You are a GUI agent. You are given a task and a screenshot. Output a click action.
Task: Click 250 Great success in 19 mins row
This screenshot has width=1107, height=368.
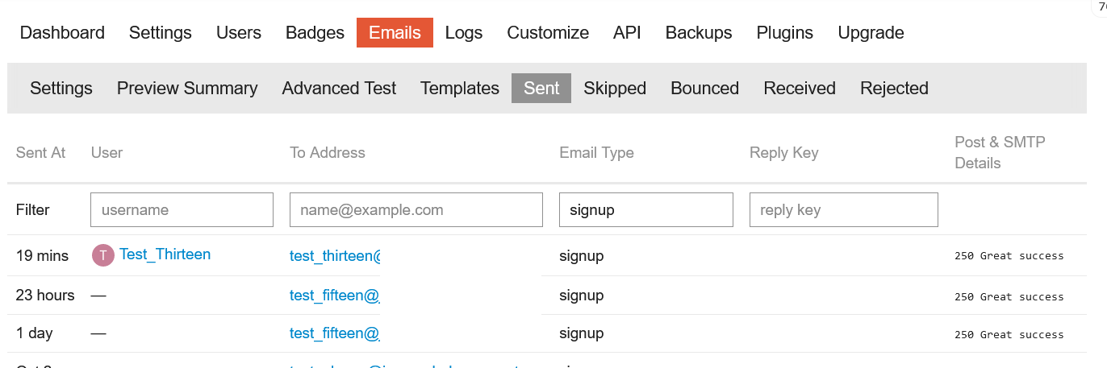pyautogui.click(x=1009, y=256)
